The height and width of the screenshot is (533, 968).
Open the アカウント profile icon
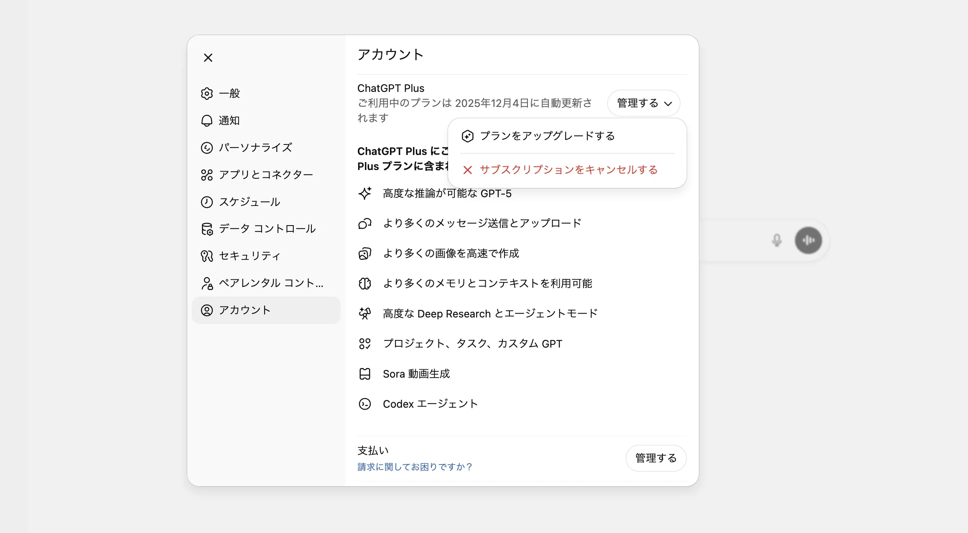[x=207, y=310]
